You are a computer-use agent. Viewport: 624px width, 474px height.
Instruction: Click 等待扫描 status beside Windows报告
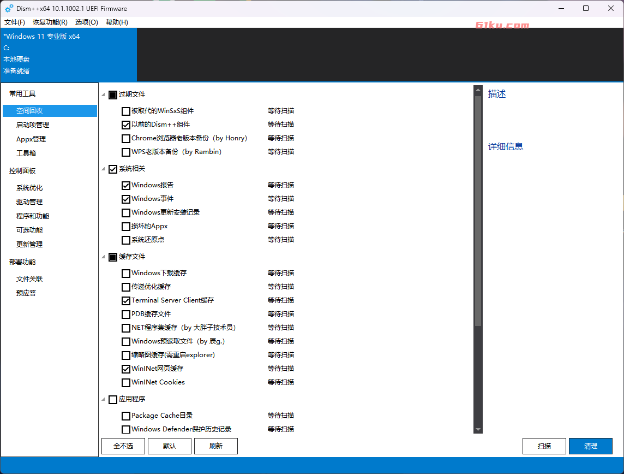coord(280,185)
